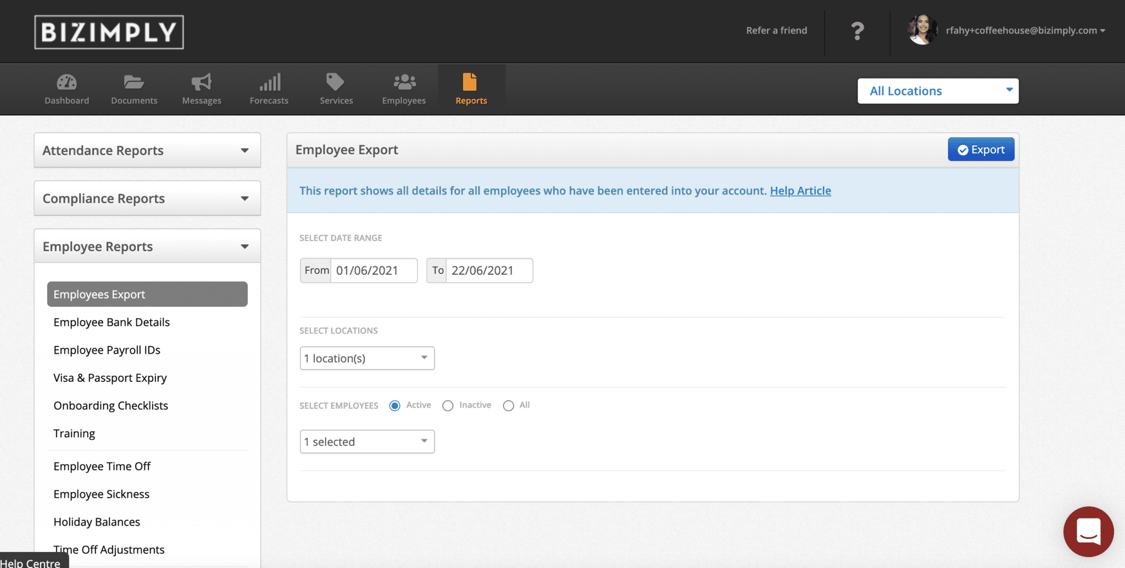Image resolution: width=1125 pixels, height=568 pixels.
Task: Open the help question mark icon
Action: [x=857, y=30]
